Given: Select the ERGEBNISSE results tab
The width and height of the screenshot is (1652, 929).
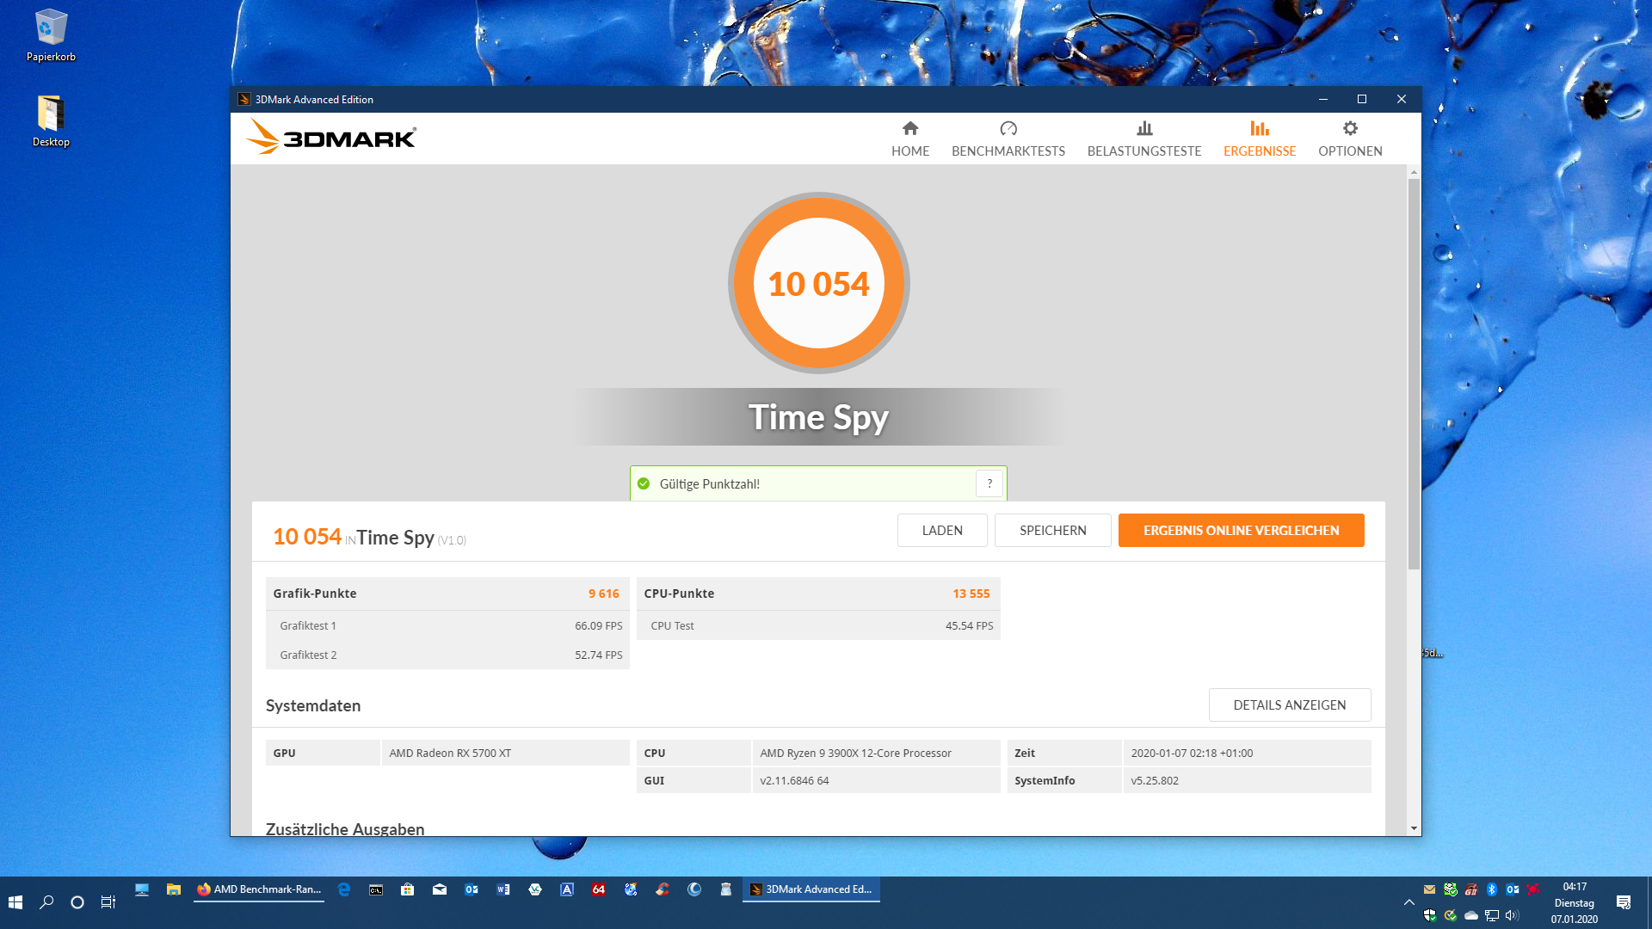Looking at the screenshot, I should 1259,139.
